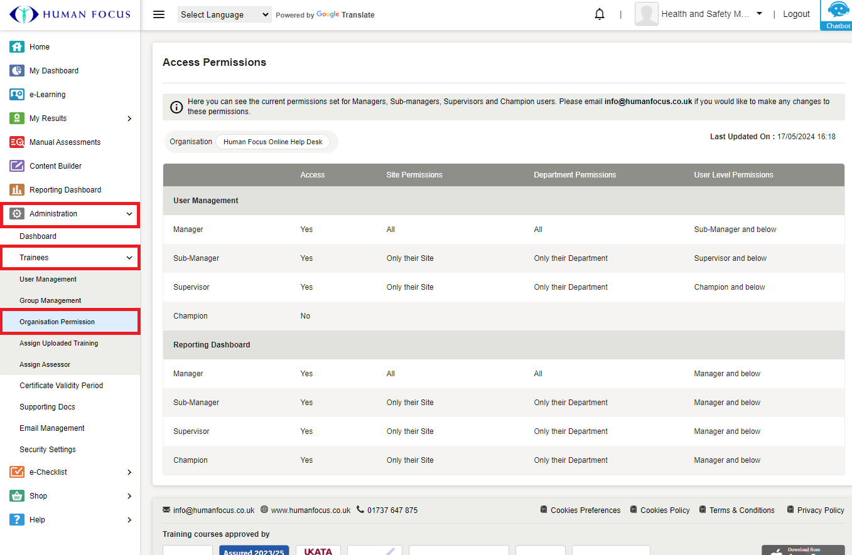This screenshot has height=555, width=852.
Task: Click the Human Focus Online Help Desk chip
Action: click(x=272, y=142)
